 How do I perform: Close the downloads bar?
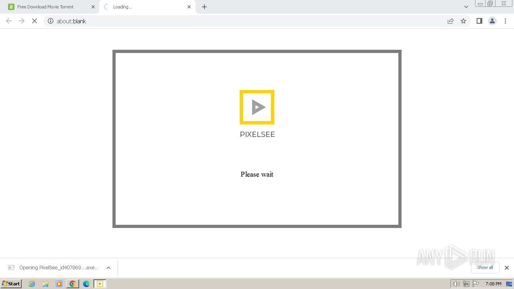tap(507, 268)
